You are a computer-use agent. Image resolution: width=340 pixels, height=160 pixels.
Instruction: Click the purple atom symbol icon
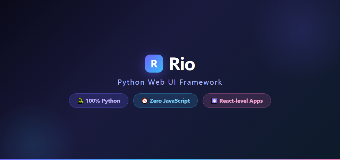coord(214,101)
